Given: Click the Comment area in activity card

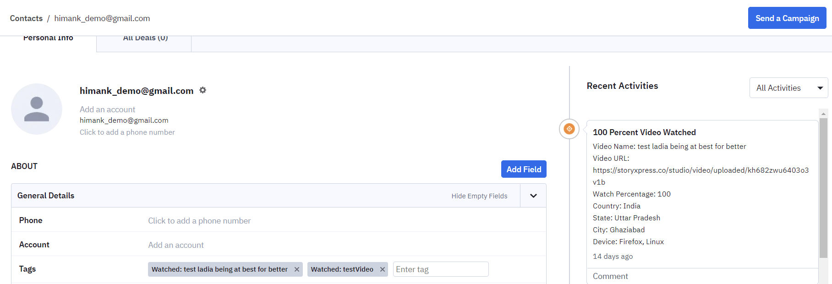Looking at the screenshot, I should click(610, 276).
